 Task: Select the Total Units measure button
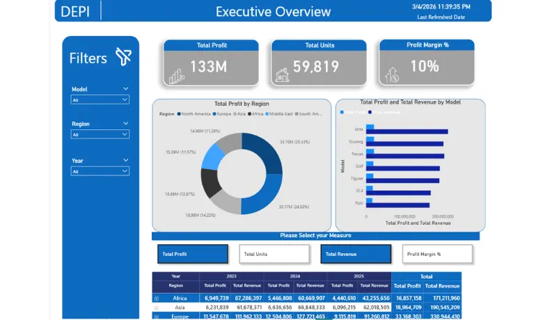pos(274,254)
